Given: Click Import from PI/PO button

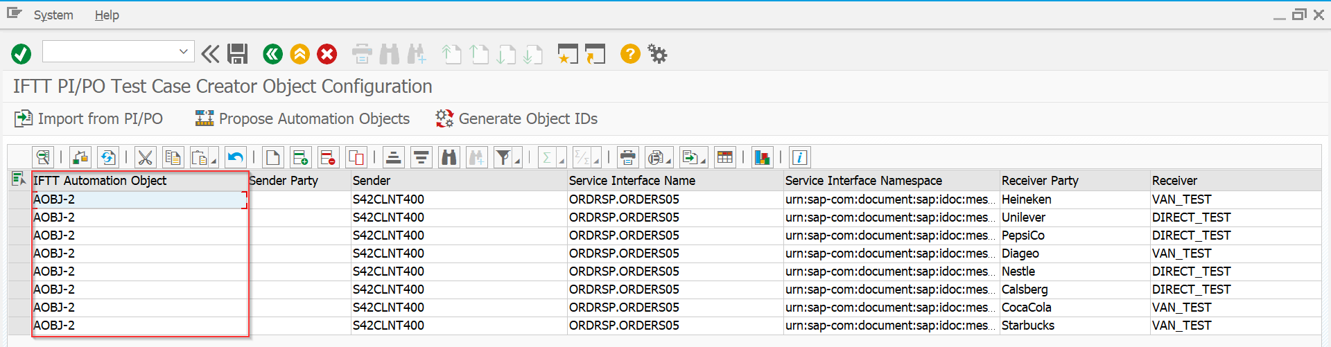Looking at the screenshot, I should tap(89, 119).
